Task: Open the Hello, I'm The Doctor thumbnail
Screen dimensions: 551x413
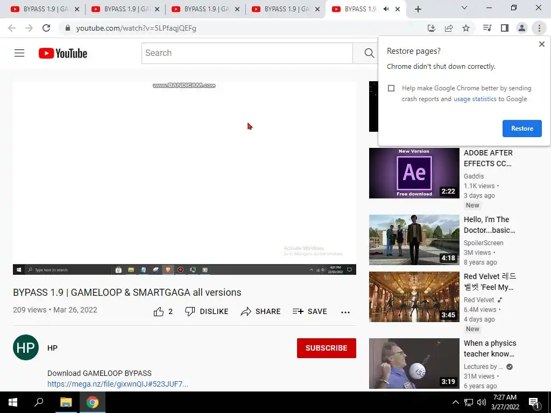Action: point(414,240)
